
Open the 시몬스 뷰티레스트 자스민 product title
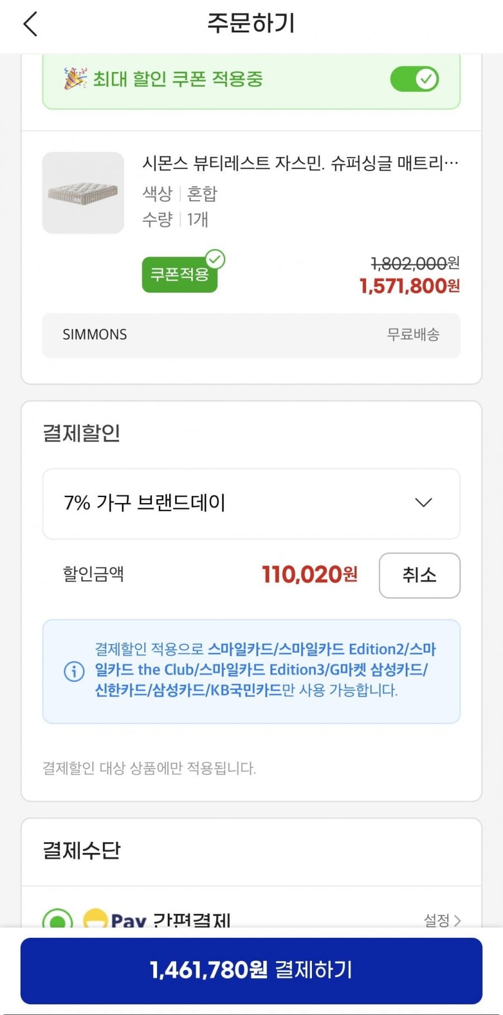click(x=300, y=163)
